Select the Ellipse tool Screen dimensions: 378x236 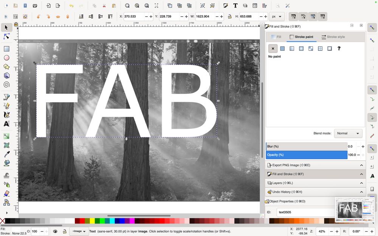[6, 58]
